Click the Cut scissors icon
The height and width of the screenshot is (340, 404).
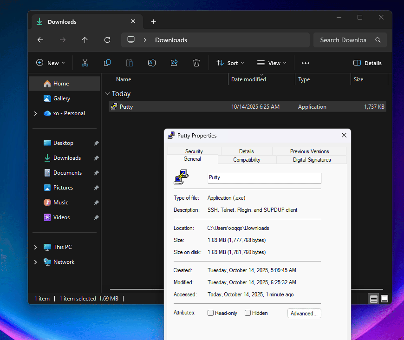pyautogui.click(x=85, y=63)
